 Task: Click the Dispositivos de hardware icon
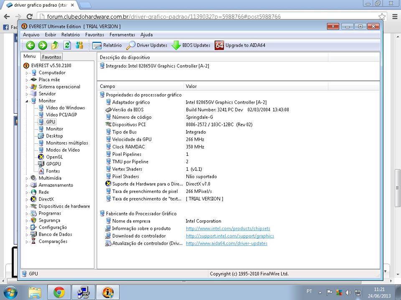[33, 206]
